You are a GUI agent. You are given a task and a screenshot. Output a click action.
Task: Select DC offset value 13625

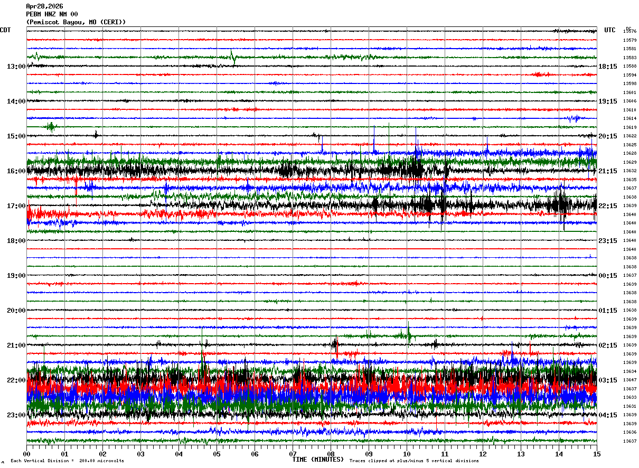tap(629, 145)
